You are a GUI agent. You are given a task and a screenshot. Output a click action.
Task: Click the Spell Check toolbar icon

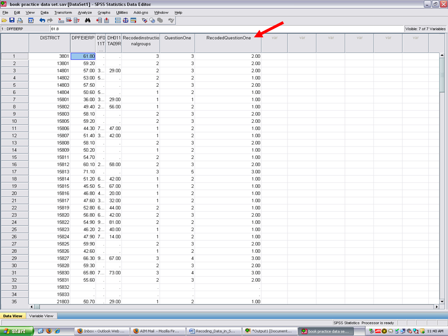(x=171, y=21)
